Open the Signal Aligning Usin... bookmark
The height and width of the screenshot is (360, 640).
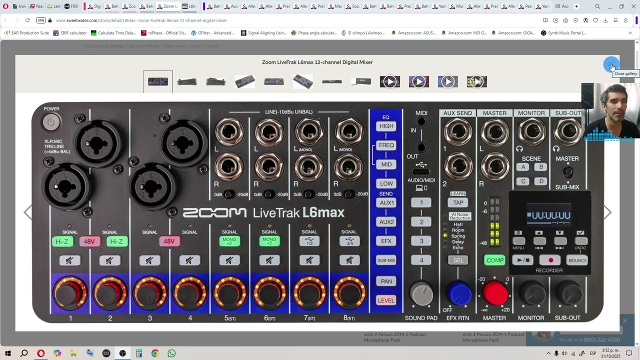pyautogui.click(x=263, y=33)
